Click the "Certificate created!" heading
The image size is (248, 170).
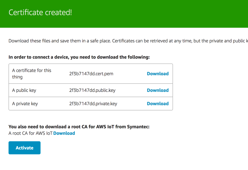[x=40, y=13]
